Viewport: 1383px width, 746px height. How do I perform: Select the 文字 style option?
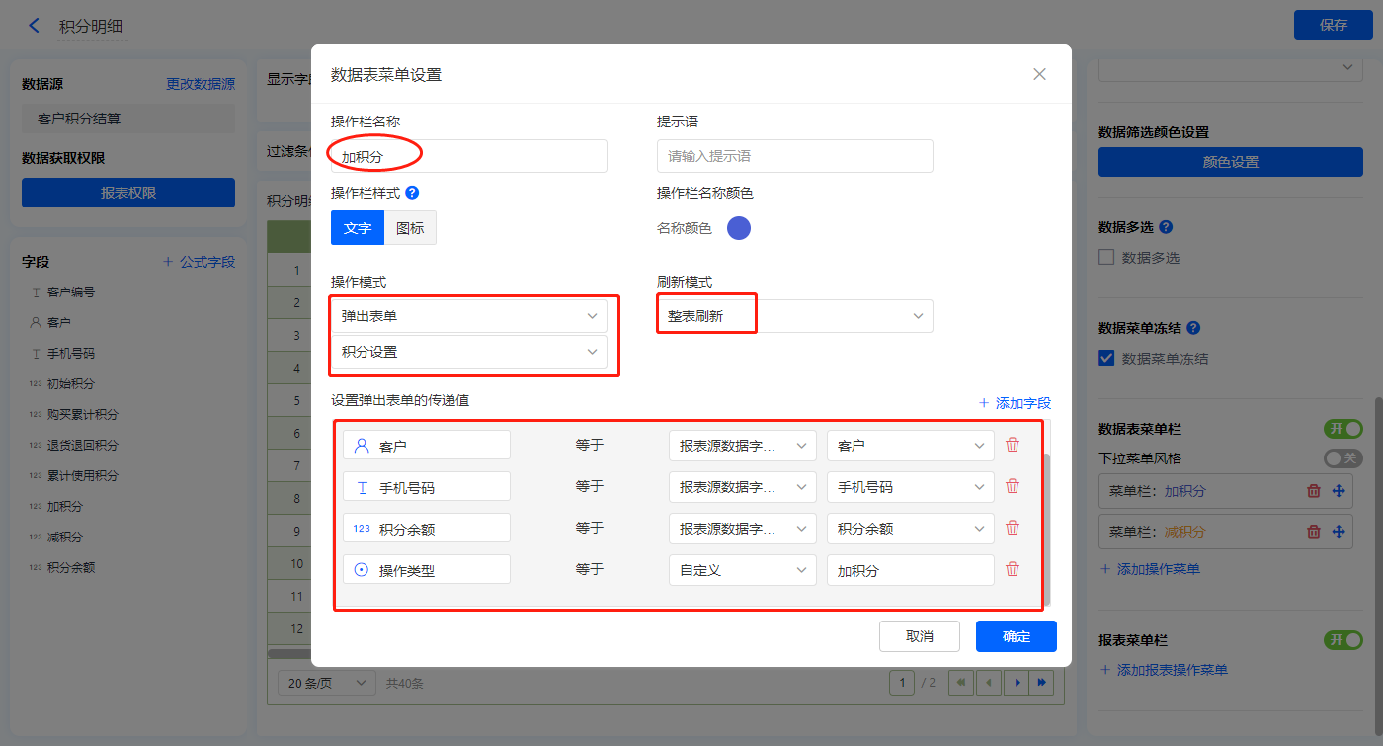[357, 228]
